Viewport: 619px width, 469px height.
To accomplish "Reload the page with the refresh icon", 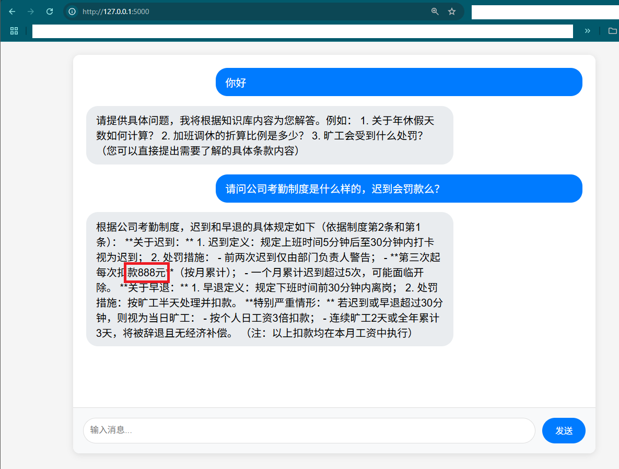I will click(x=50, y=11).
